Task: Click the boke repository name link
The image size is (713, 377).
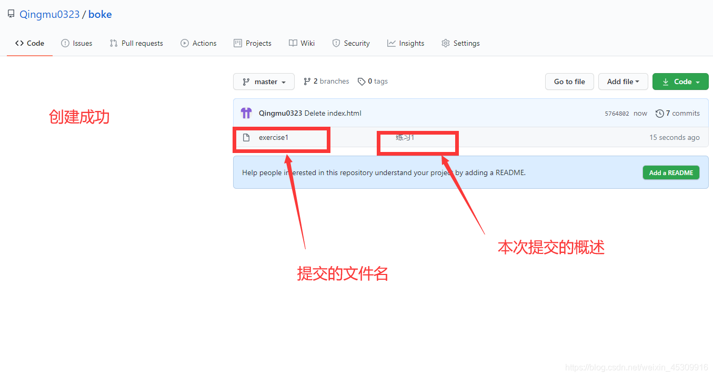Action: (100, 14)
